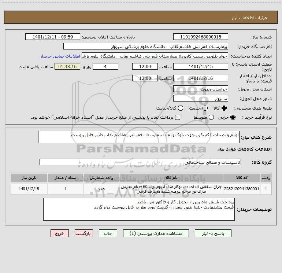The image size is (282, 273).
Task: Select the جزیی purchase type radio
Action: click(233, 117)
